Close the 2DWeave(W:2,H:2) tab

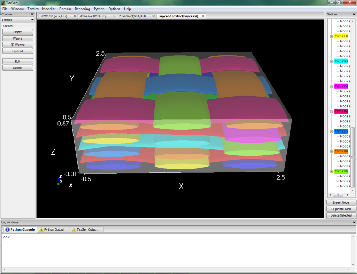click(x=75, y=16)
